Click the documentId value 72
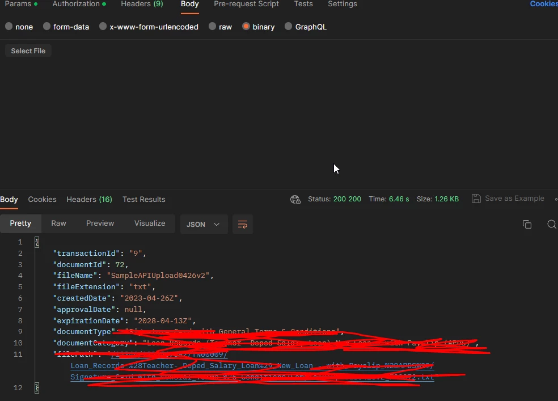This screenshot has width=558, height=401. 120,265
